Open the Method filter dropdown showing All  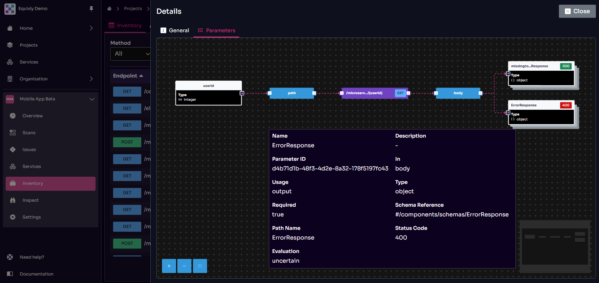pyautogui.click(x=131, y=54)
